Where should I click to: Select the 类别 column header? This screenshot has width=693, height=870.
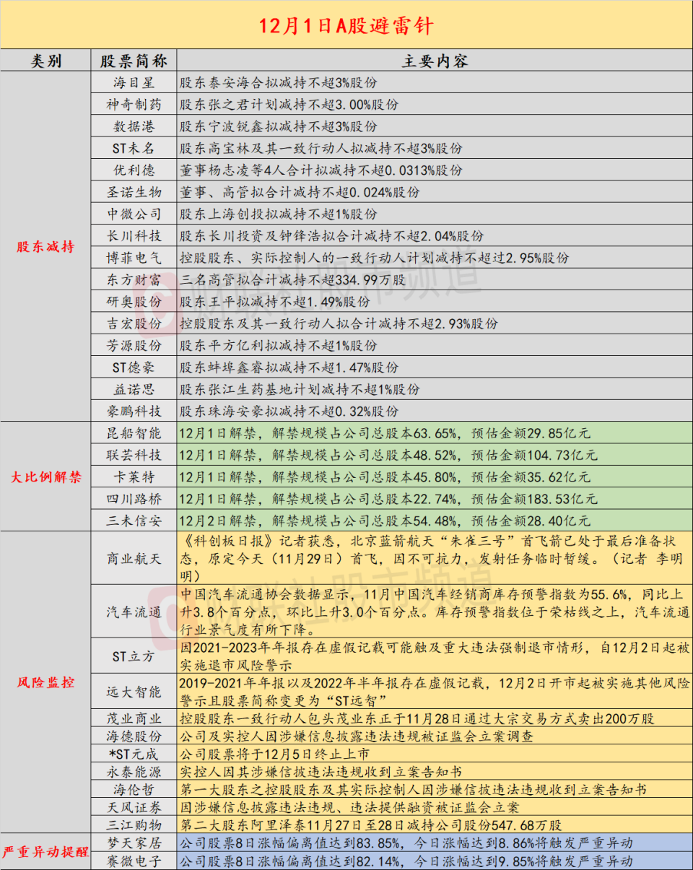coord(45,61)
